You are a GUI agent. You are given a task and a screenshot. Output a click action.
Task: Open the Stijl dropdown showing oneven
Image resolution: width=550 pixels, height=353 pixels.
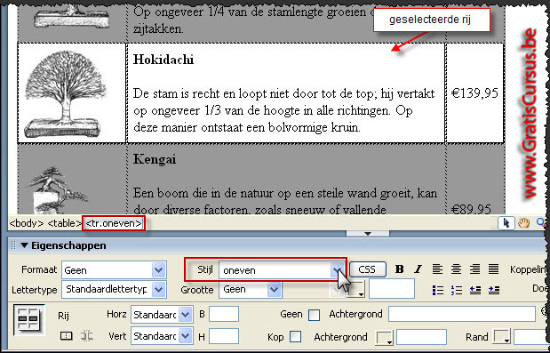point(281,270)
